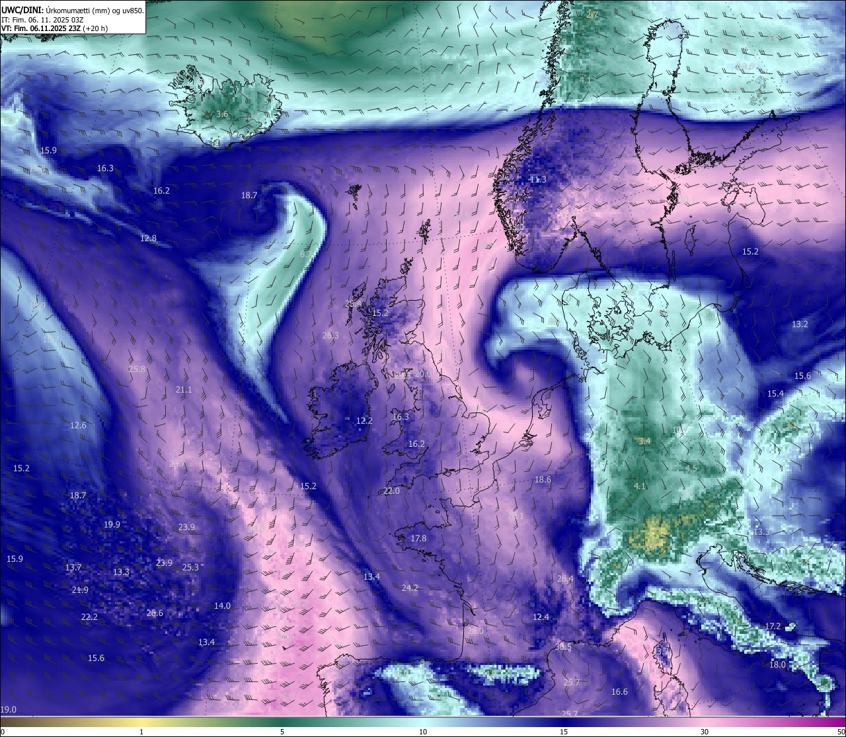Click the 5 tick label on the color scale
Viewport: 846px width, 737px height.
pos(282,732)
